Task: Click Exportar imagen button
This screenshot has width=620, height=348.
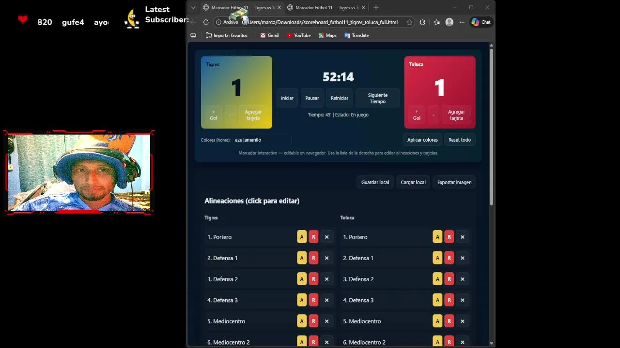Action: coord(454,182)
